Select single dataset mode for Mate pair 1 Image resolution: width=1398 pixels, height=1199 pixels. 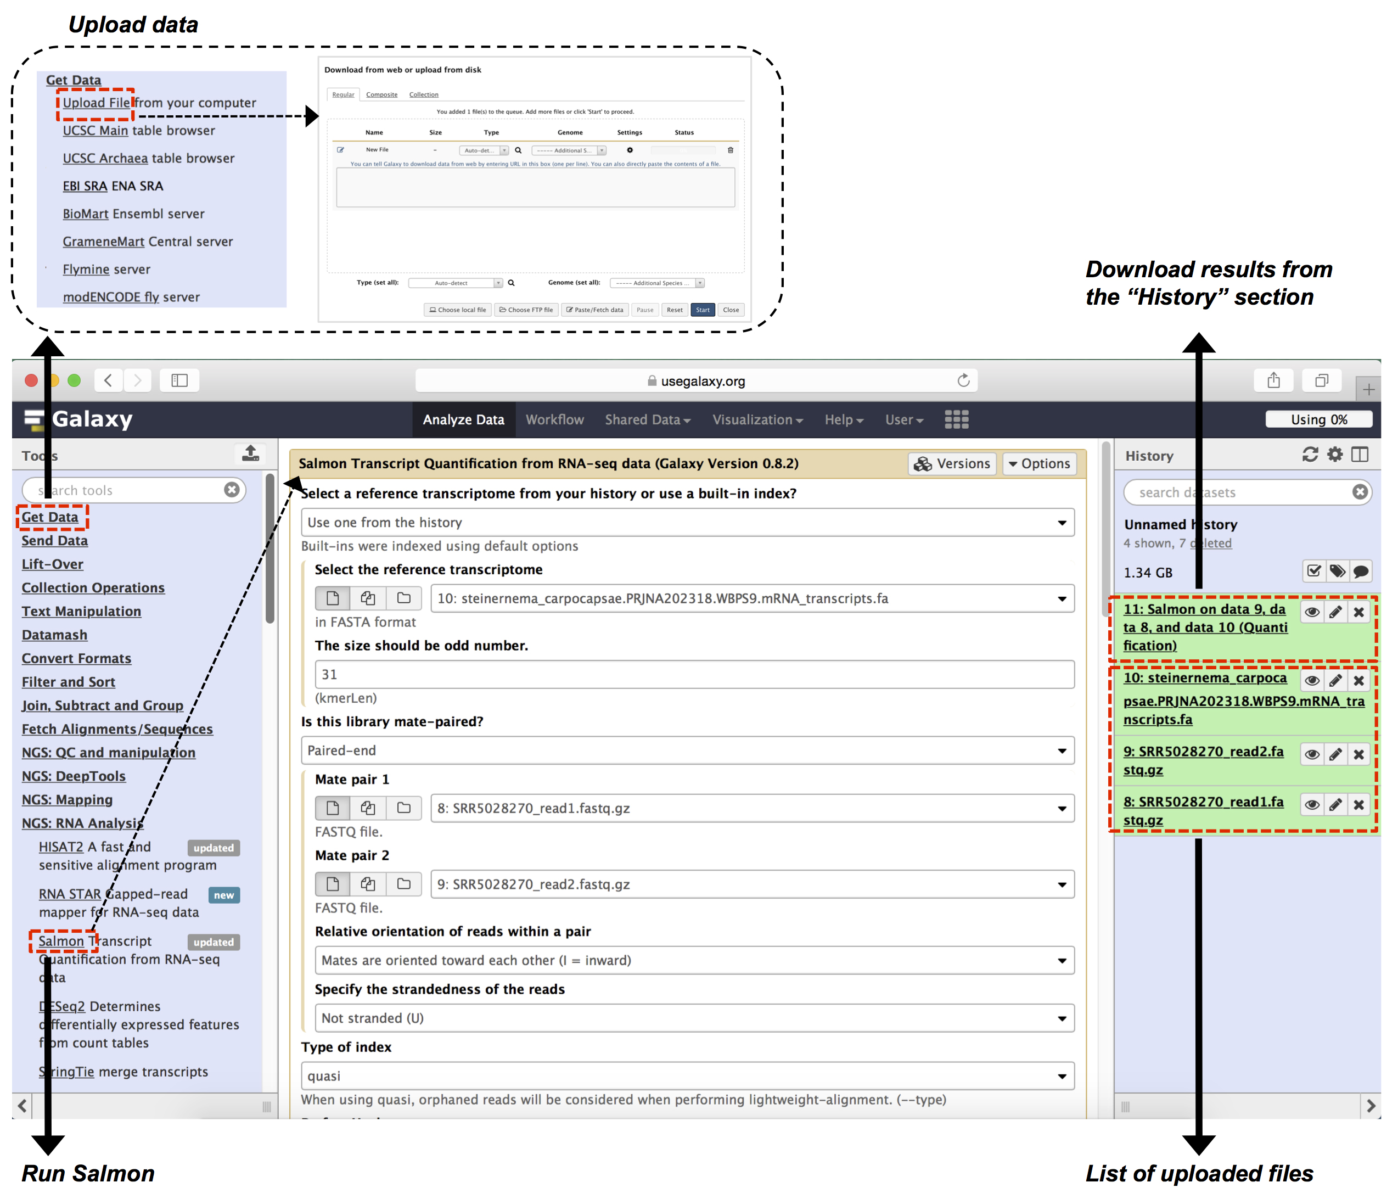pyautogui.click(x=333, y=808)
